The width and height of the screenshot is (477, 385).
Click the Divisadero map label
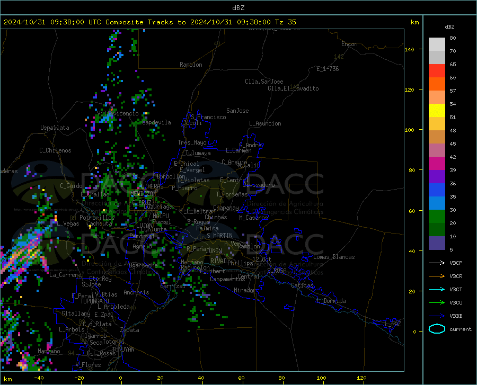pyautogui.click(x=259, y=185)
